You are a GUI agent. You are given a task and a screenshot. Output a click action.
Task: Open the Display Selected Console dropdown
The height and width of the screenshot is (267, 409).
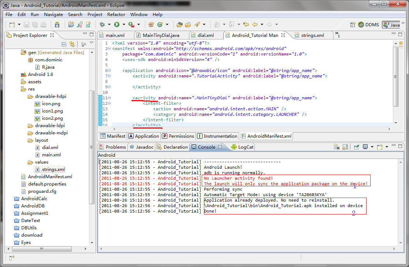pyautogui.click(x=372, y=147)
